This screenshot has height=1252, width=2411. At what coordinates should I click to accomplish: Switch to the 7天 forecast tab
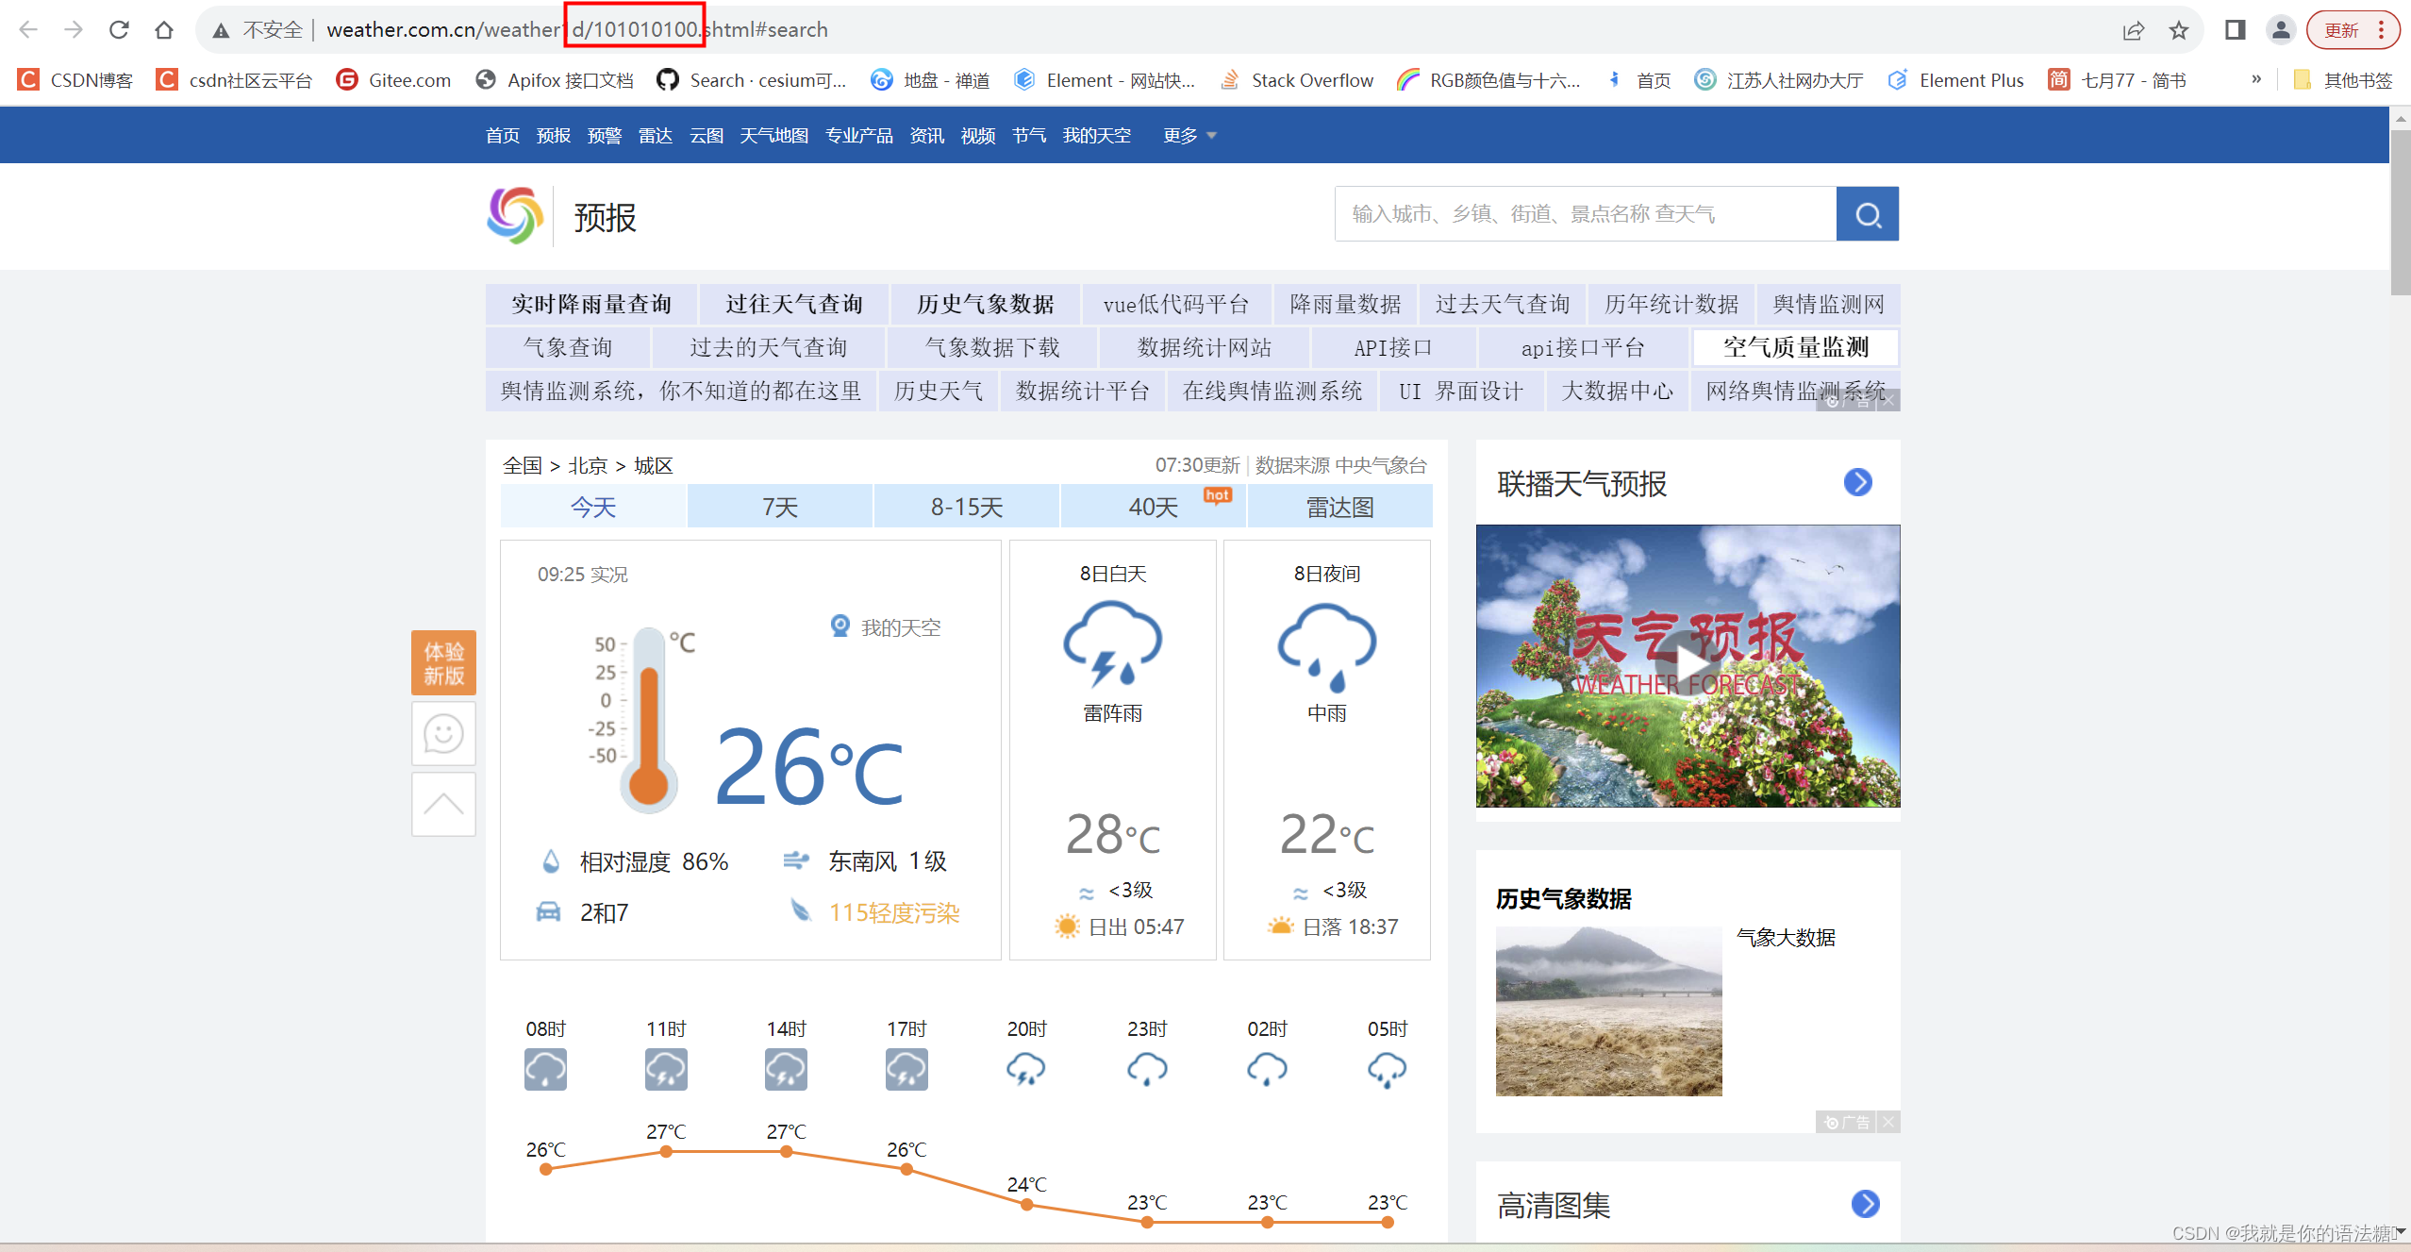click(x=779, y=507)
